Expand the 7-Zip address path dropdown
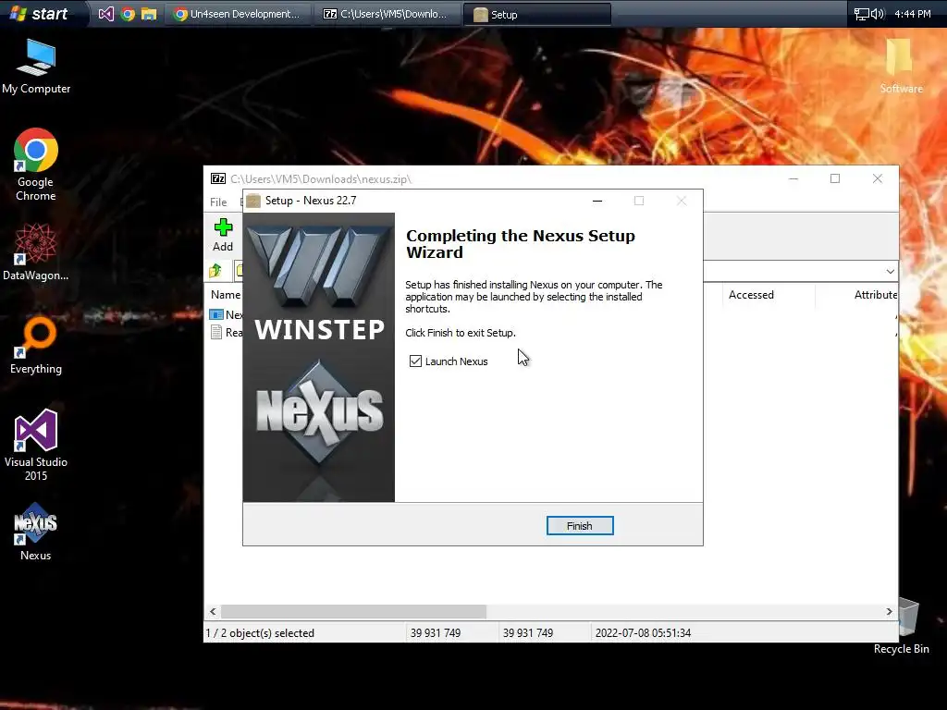The width and height of the screenshot is (947, 710). point(890,272)
